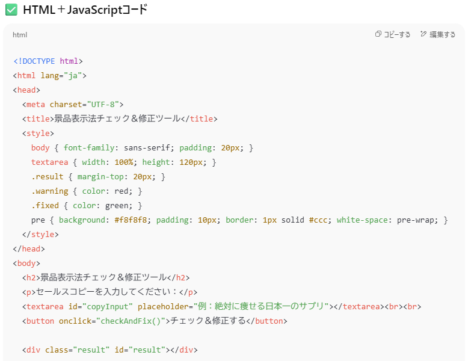Click the textarea id="copyInput" line
This screenshot has width=468, height=361.
coord(222,306)
